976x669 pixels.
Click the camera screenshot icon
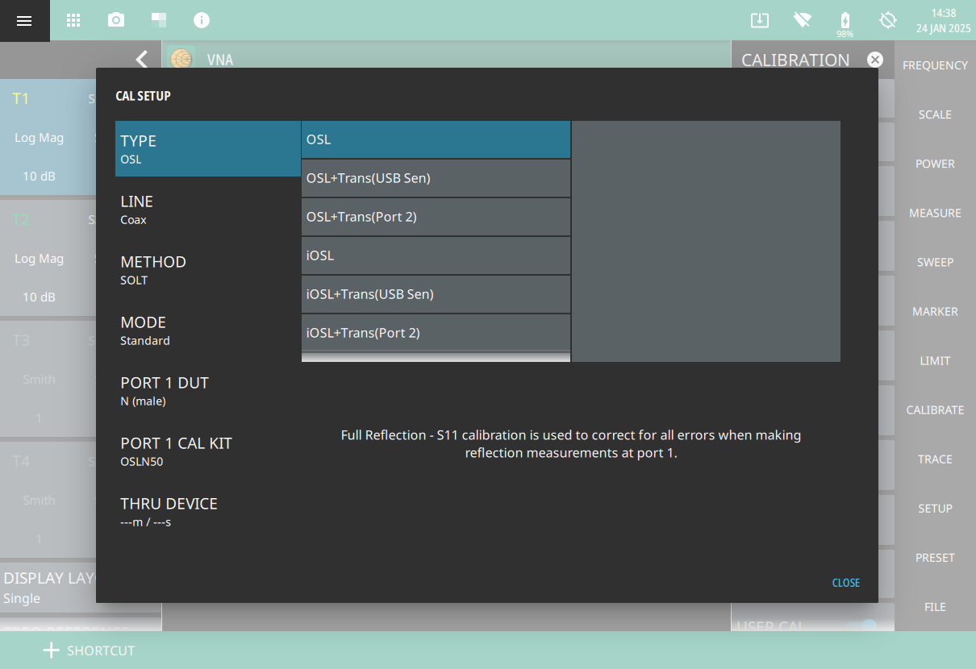click(116, 21)
